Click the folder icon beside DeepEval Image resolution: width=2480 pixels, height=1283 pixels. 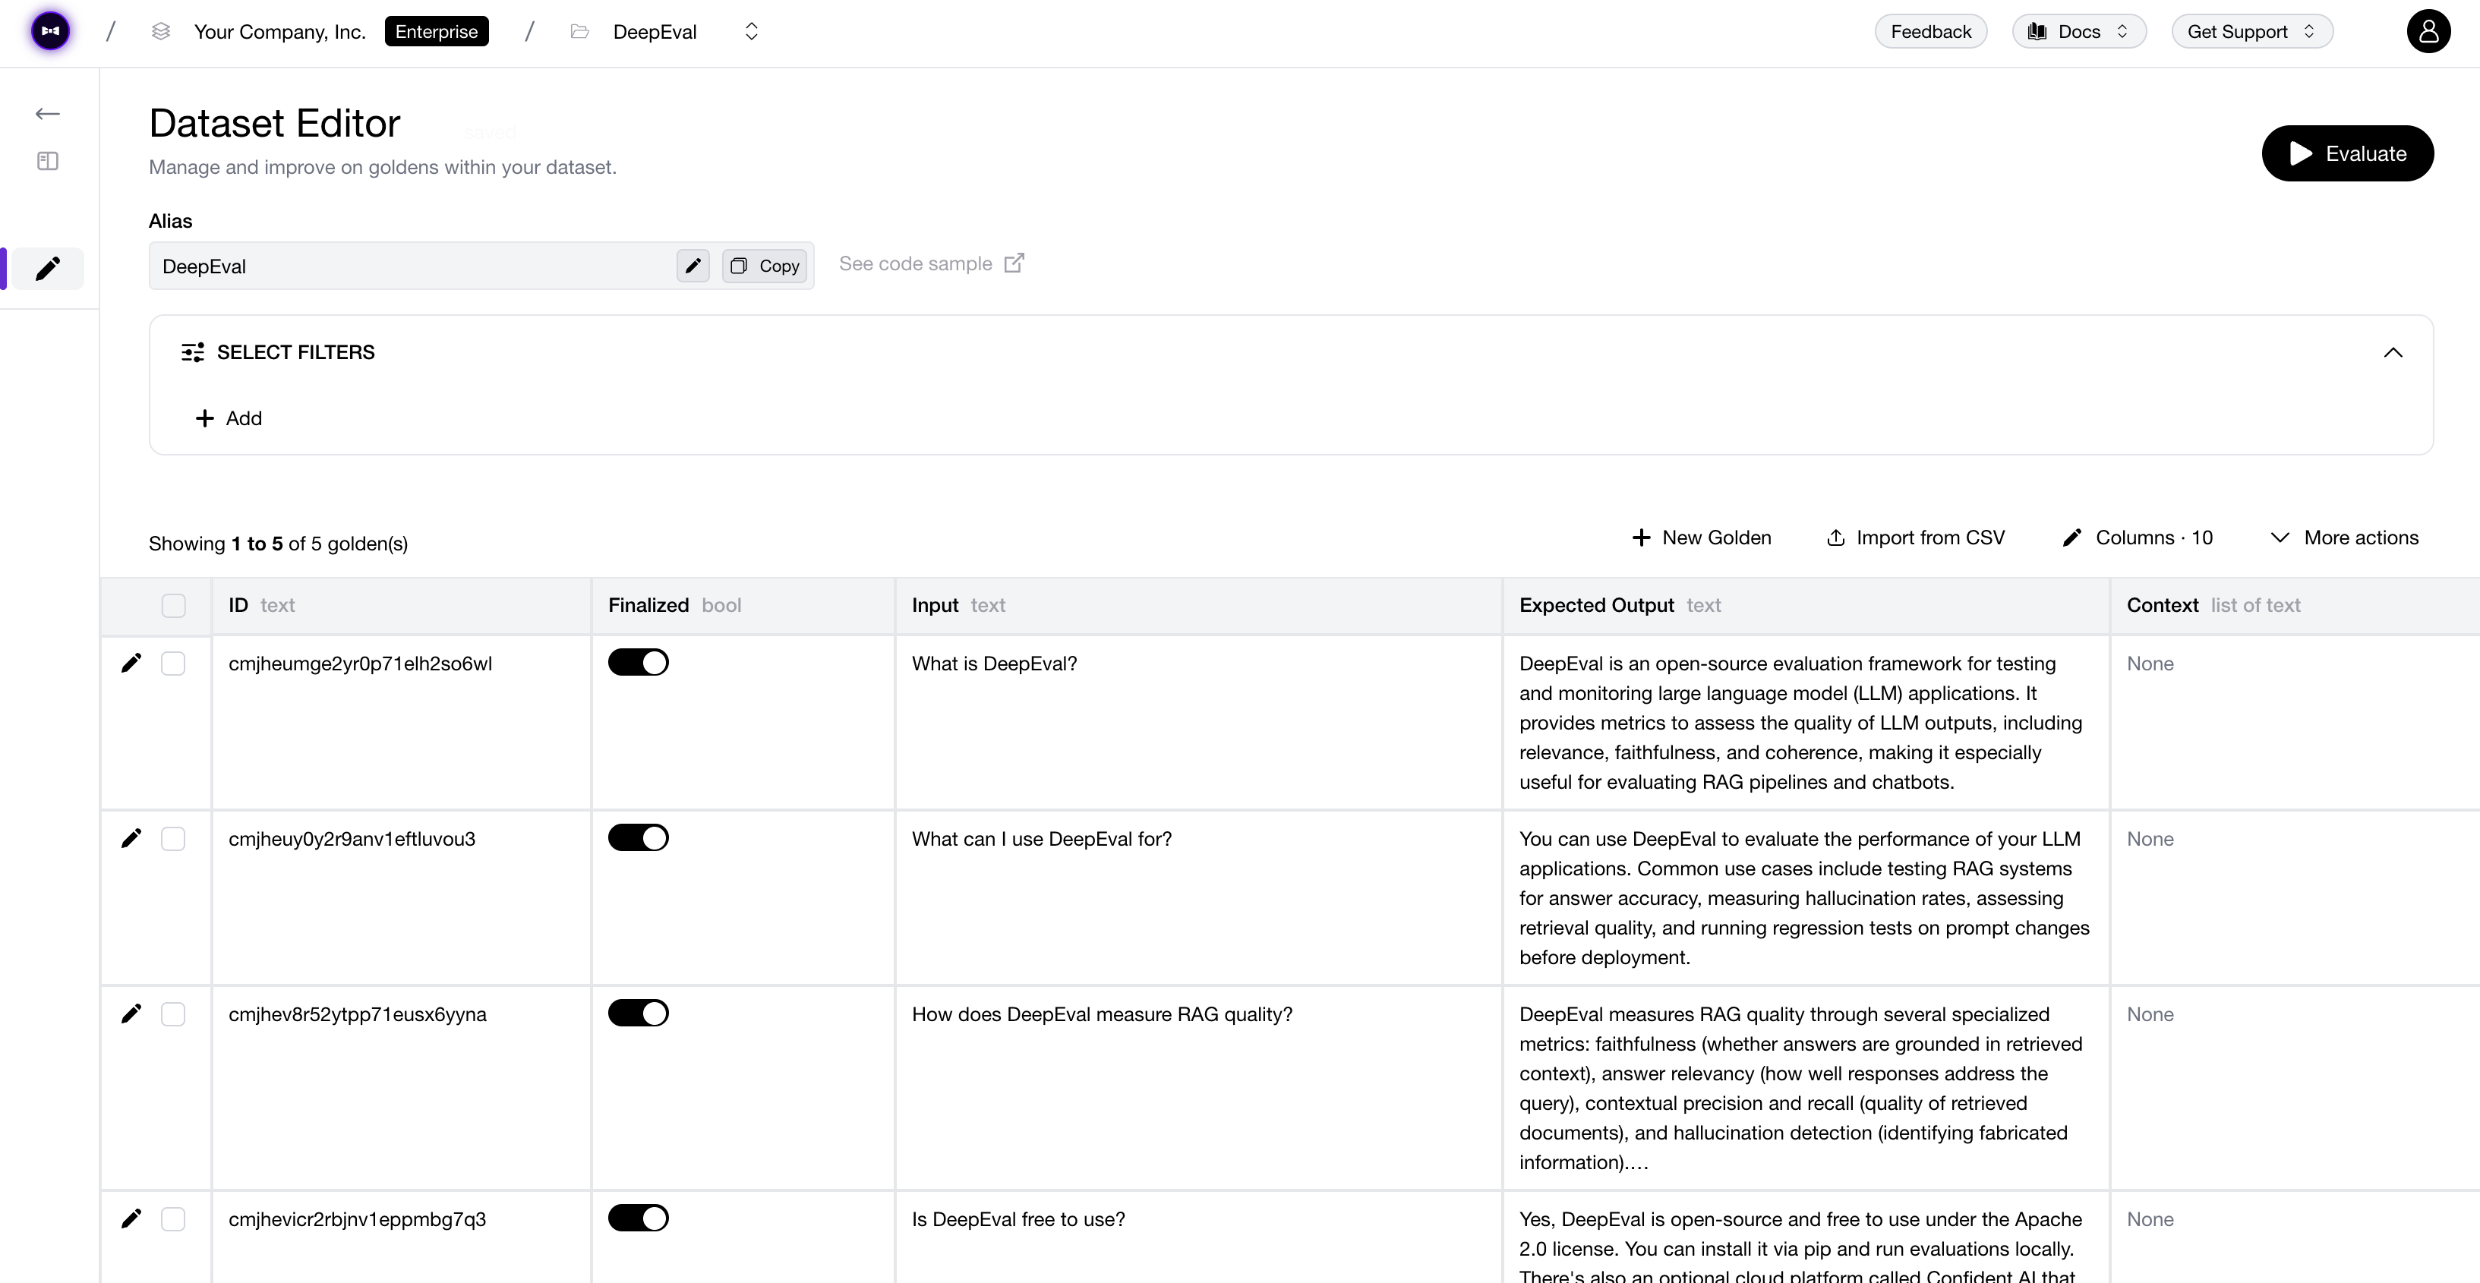[579, 31]
